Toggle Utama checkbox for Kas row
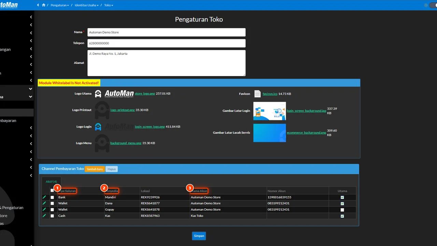The image size is (437, 246). click(x=342, y=216)
